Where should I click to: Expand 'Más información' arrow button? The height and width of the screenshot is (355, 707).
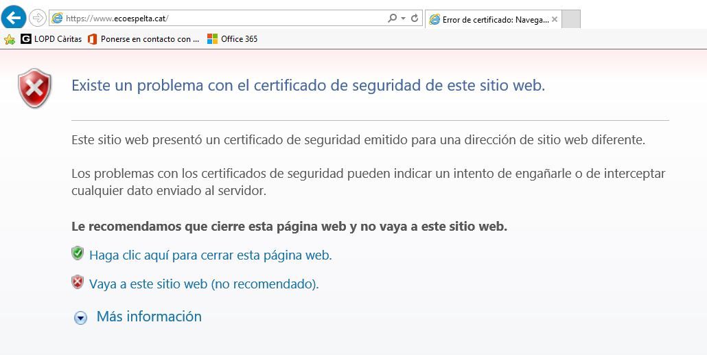(x=80, y=319)
